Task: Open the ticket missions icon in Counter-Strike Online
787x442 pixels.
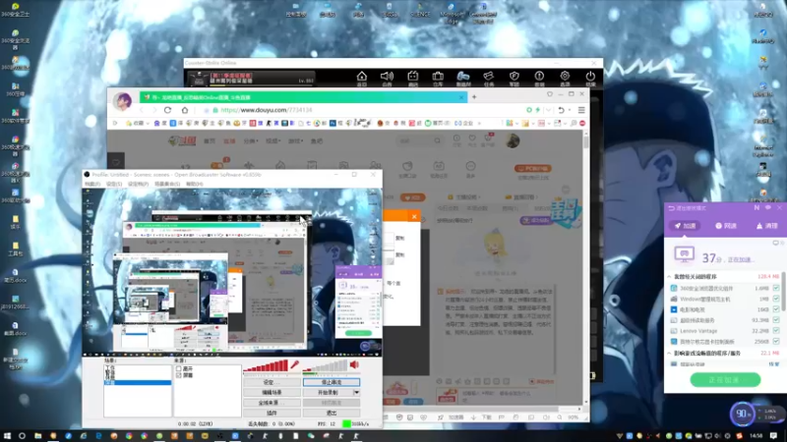Action: 488,77
